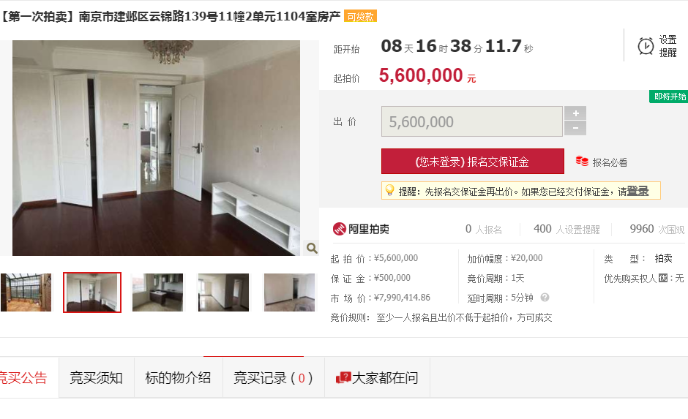The image size is (688, 419).
Task: Switch to the 标的物介绍 tab
Action: 178,378
